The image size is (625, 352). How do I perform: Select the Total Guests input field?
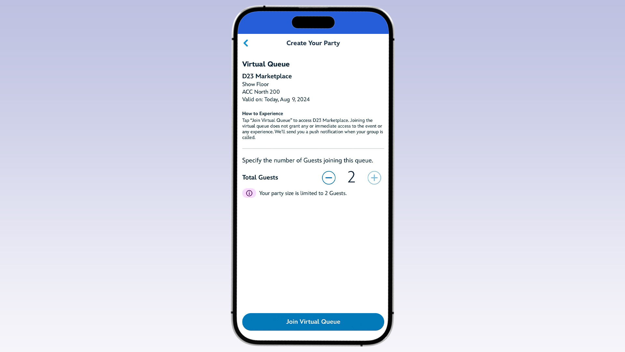(351, 177)
